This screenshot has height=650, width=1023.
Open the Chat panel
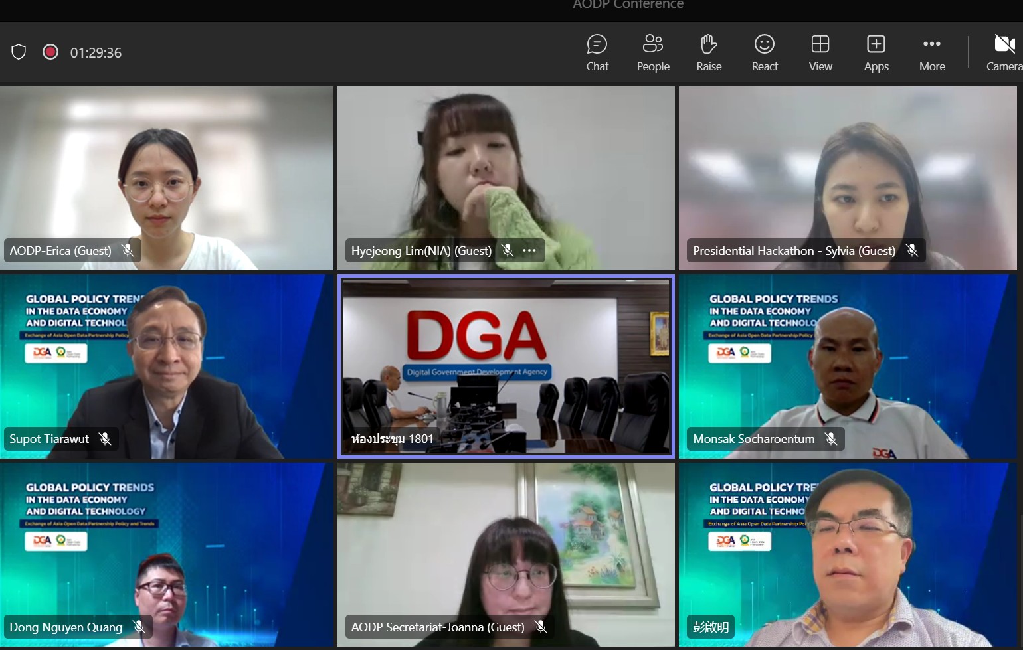[x=597, y=52]
